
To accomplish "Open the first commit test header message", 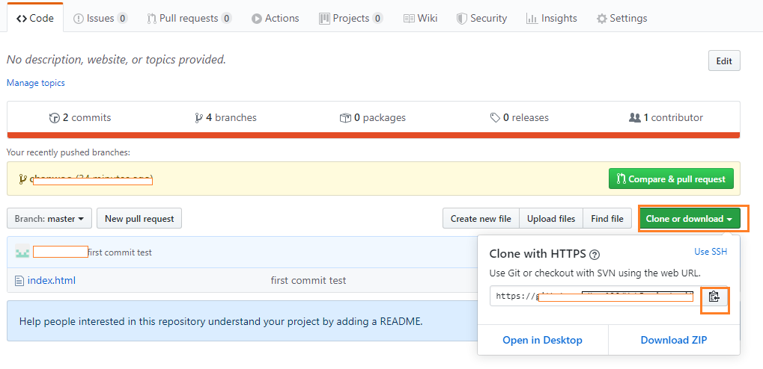I will point(120,252).
